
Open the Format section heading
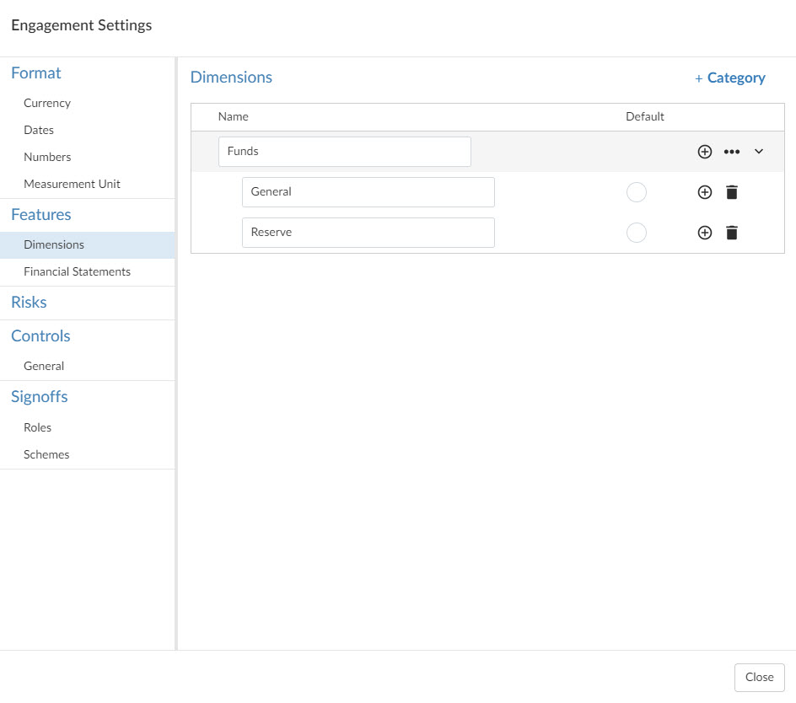(36, 73)
